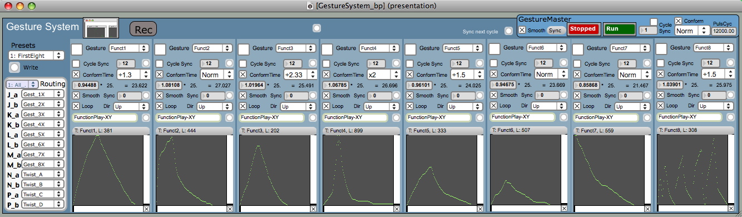742x217 pixels.
Task: Click the round button at top center
Action: pos(316,27)
